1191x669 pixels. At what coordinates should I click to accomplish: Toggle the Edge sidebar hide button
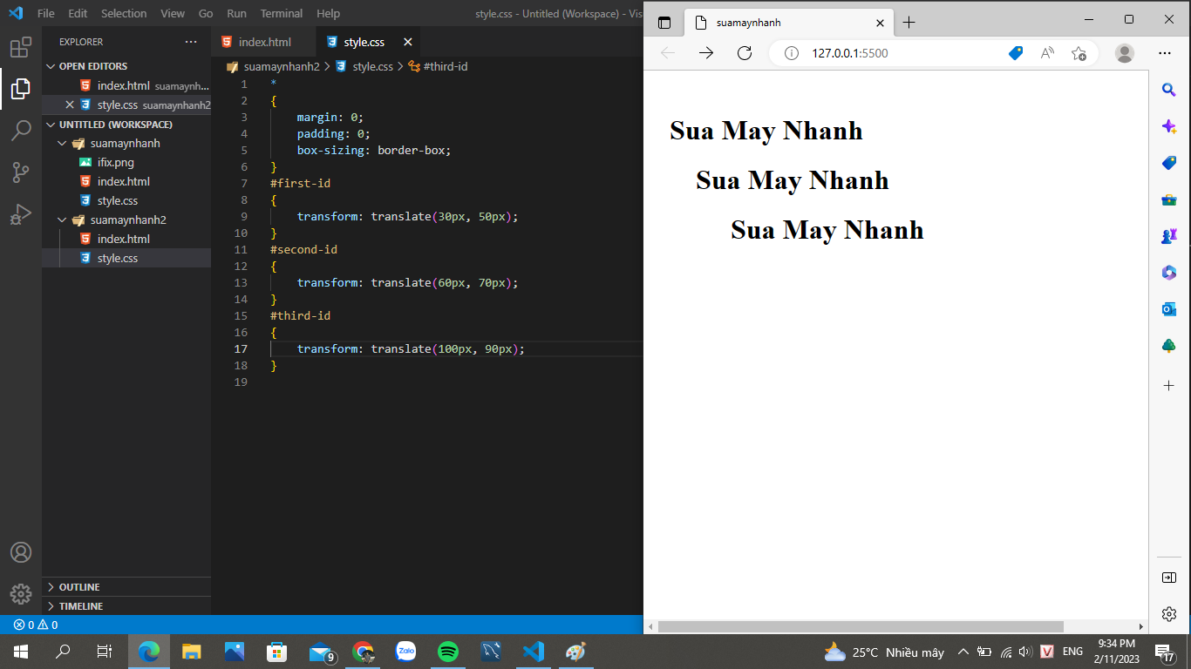(x=1169, y=578)
